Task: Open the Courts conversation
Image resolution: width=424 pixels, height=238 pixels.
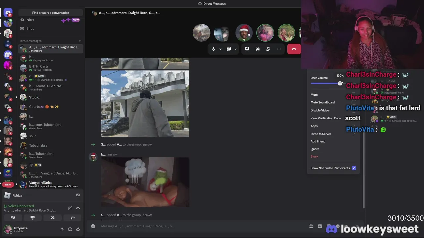Action: (x=51, y=107)
